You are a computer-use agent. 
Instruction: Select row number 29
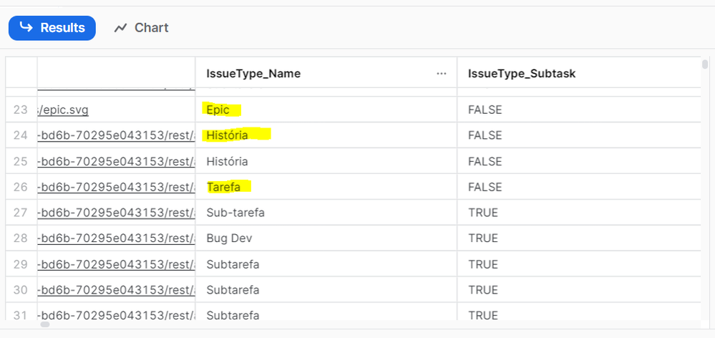(x=21, y=264)
